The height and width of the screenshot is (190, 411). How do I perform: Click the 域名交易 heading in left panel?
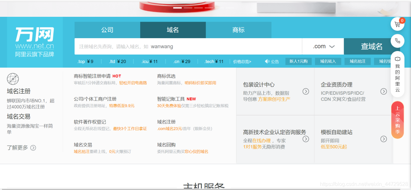coord(19,116)
